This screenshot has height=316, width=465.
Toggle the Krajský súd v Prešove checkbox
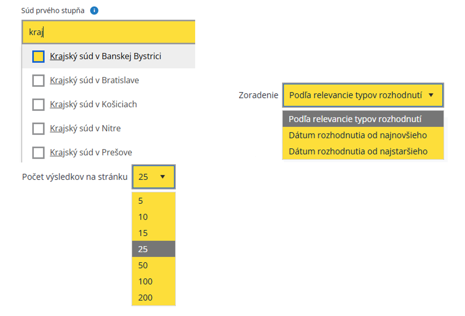click(39, 153)
